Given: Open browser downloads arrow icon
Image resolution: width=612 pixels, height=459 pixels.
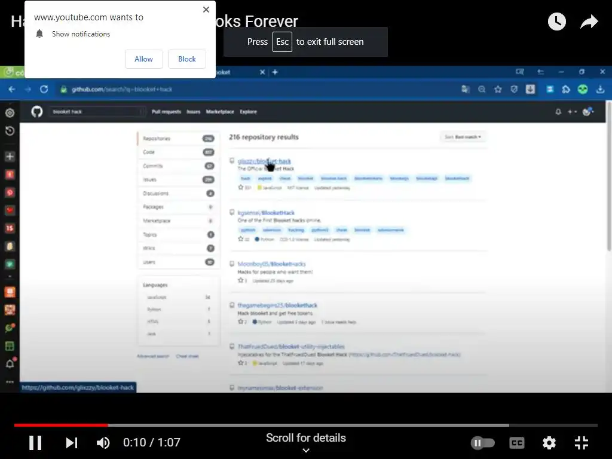Looking at the screenshot, I should [600, 90].
